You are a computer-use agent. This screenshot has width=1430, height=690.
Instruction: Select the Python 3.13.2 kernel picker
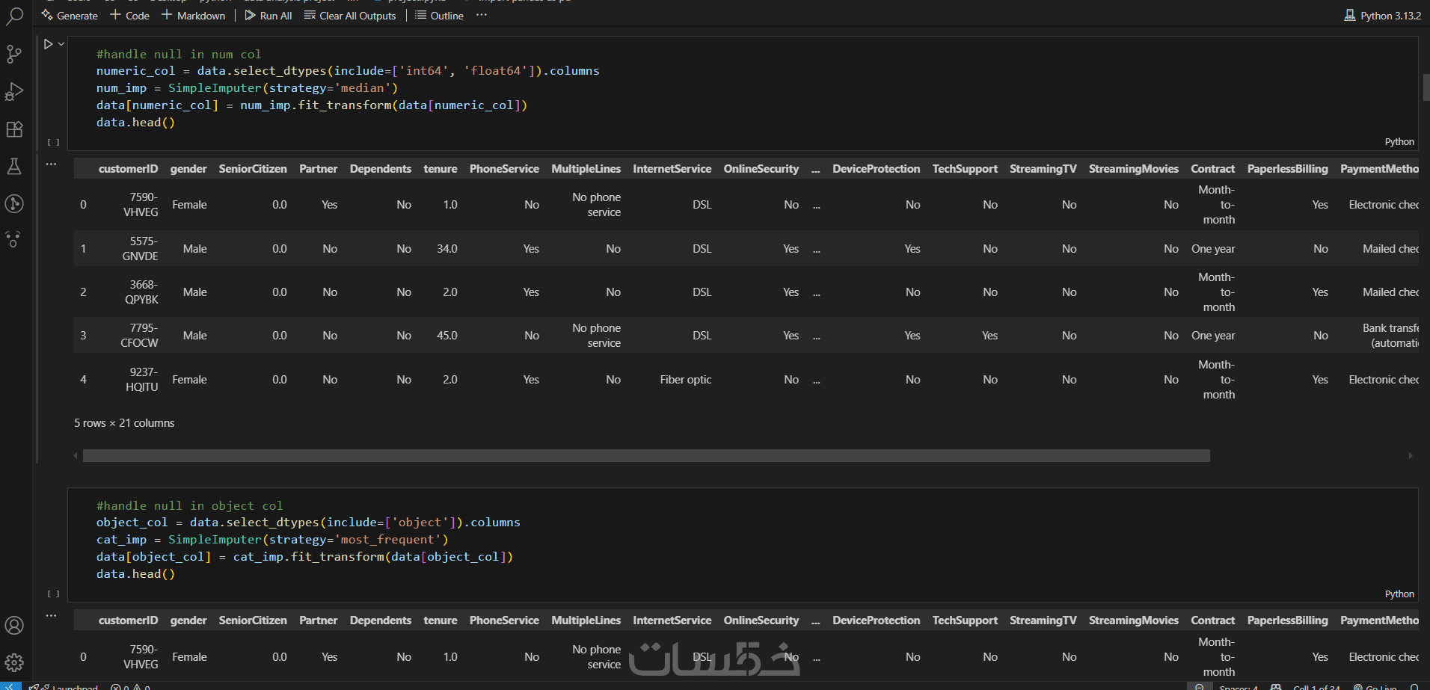pyautogui.click(x=1383, y=16)
